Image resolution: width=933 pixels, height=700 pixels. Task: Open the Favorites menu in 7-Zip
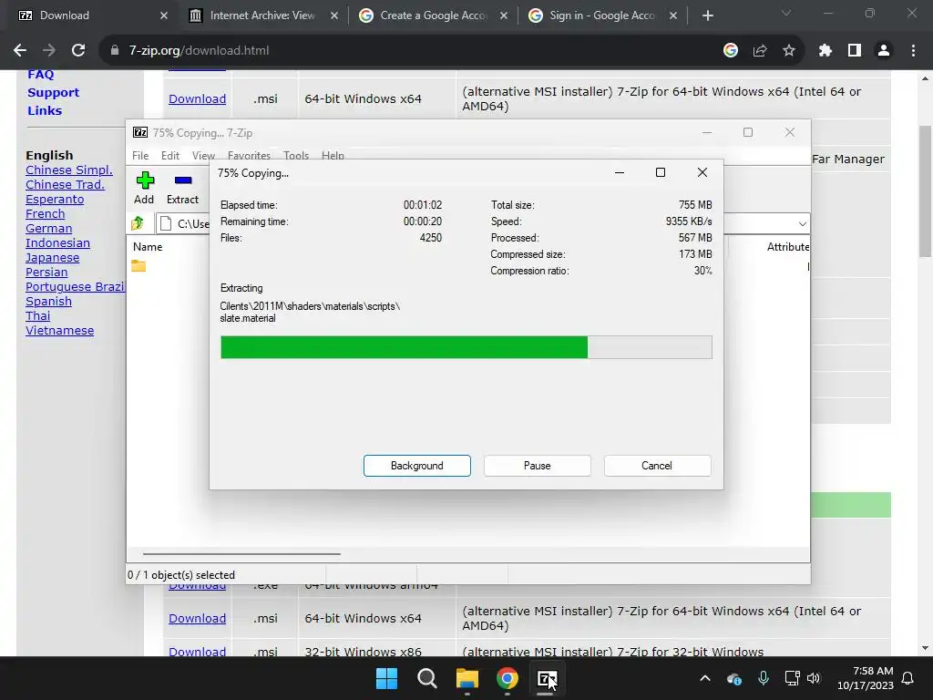point(249,155)
